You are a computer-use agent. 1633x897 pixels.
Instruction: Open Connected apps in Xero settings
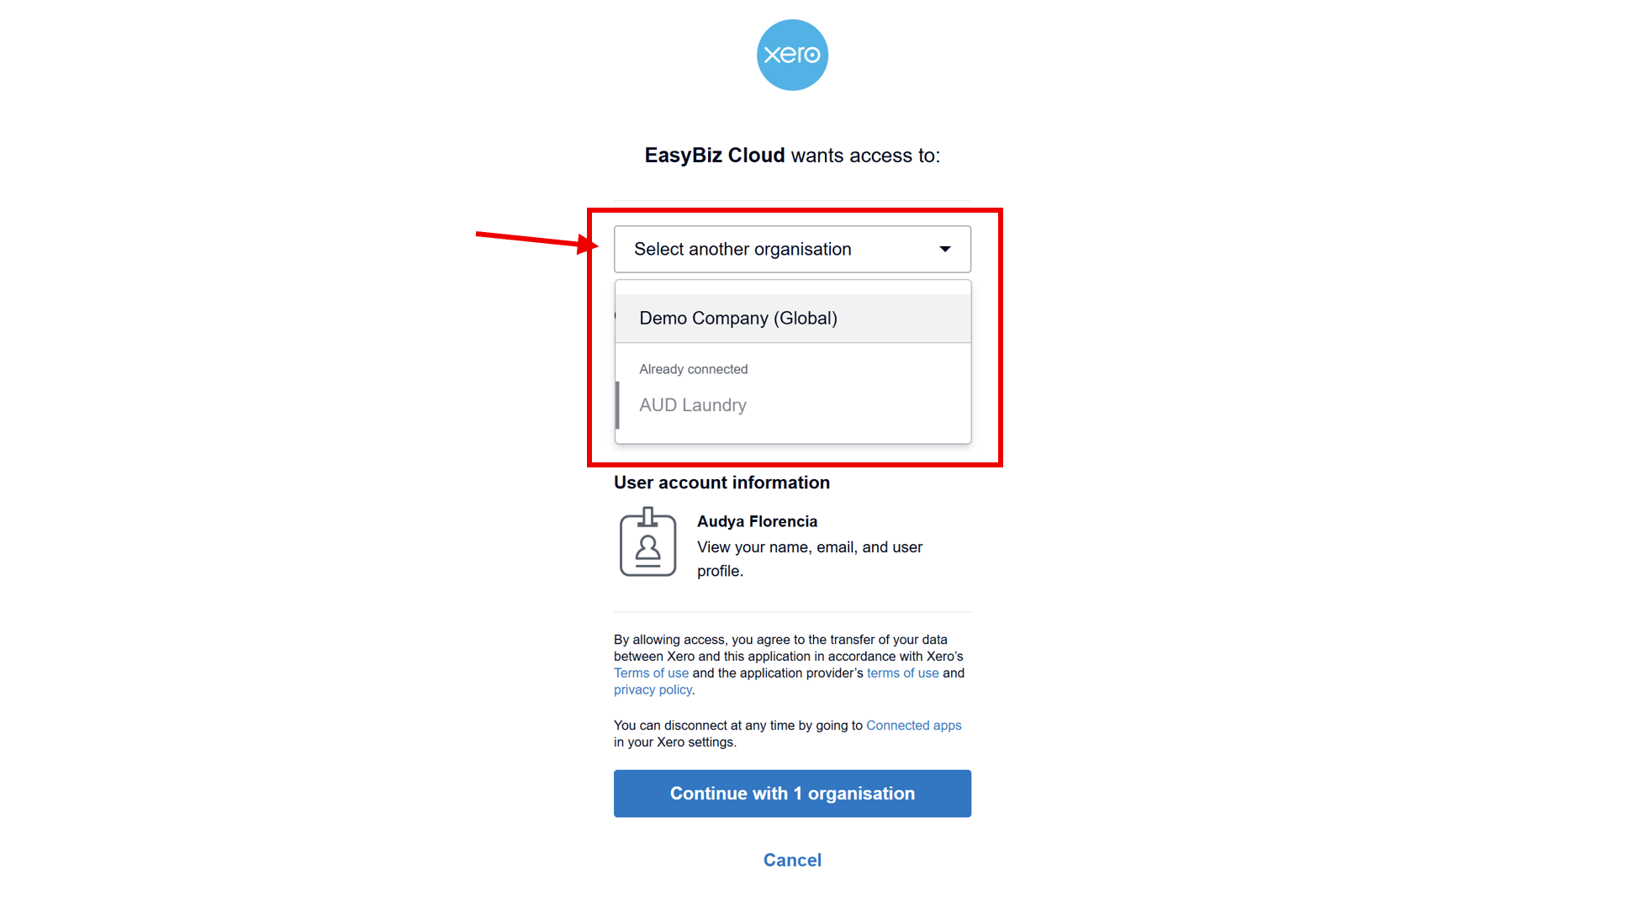pos(913,725)
